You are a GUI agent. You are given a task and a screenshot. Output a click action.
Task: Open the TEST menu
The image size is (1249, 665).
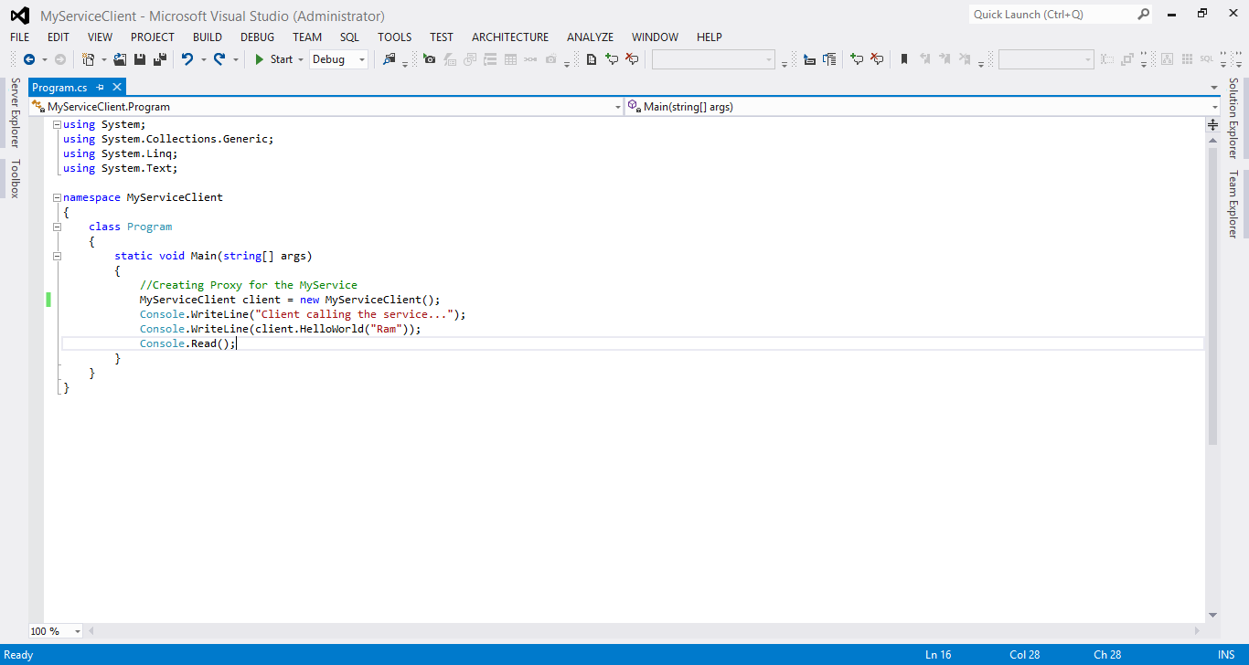click(x=442, y=37)
